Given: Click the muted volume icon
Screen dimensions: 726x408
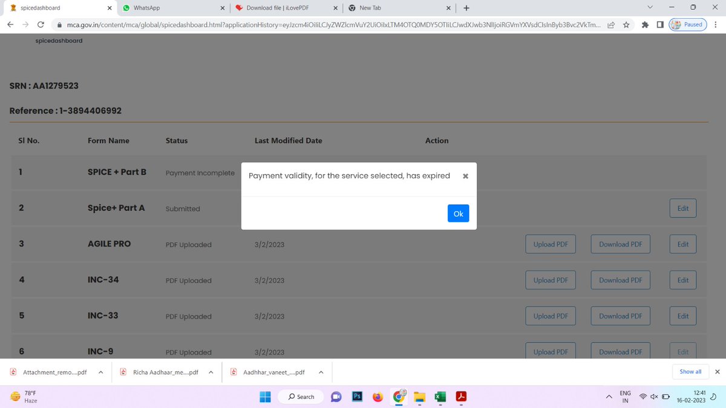Looking at the screenshot, I should point(655,397).
